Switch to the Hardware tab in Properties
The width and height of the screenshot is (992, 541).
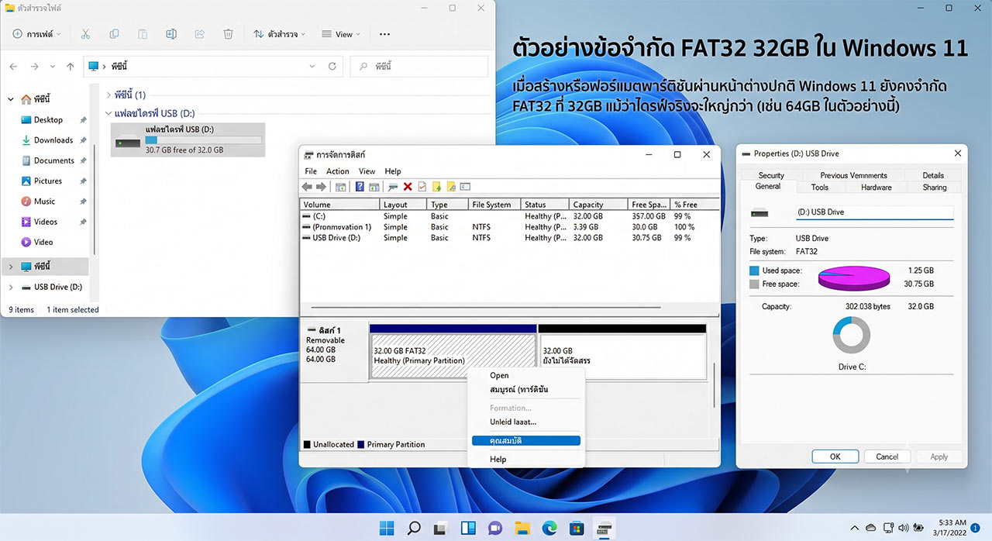(876, 187)
